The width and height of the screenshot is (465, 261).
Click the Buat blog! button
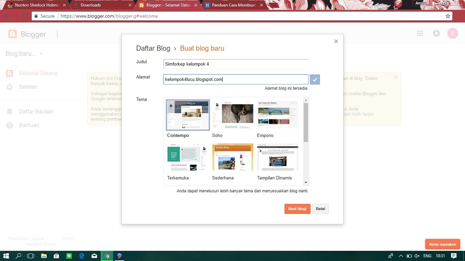click(298, 209)
